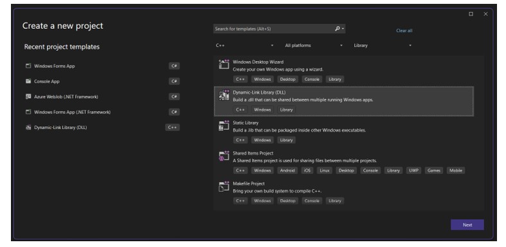Screen dimensions: 506x247
Task: Click the Static Library description text
Action: [x=299, y=130]
